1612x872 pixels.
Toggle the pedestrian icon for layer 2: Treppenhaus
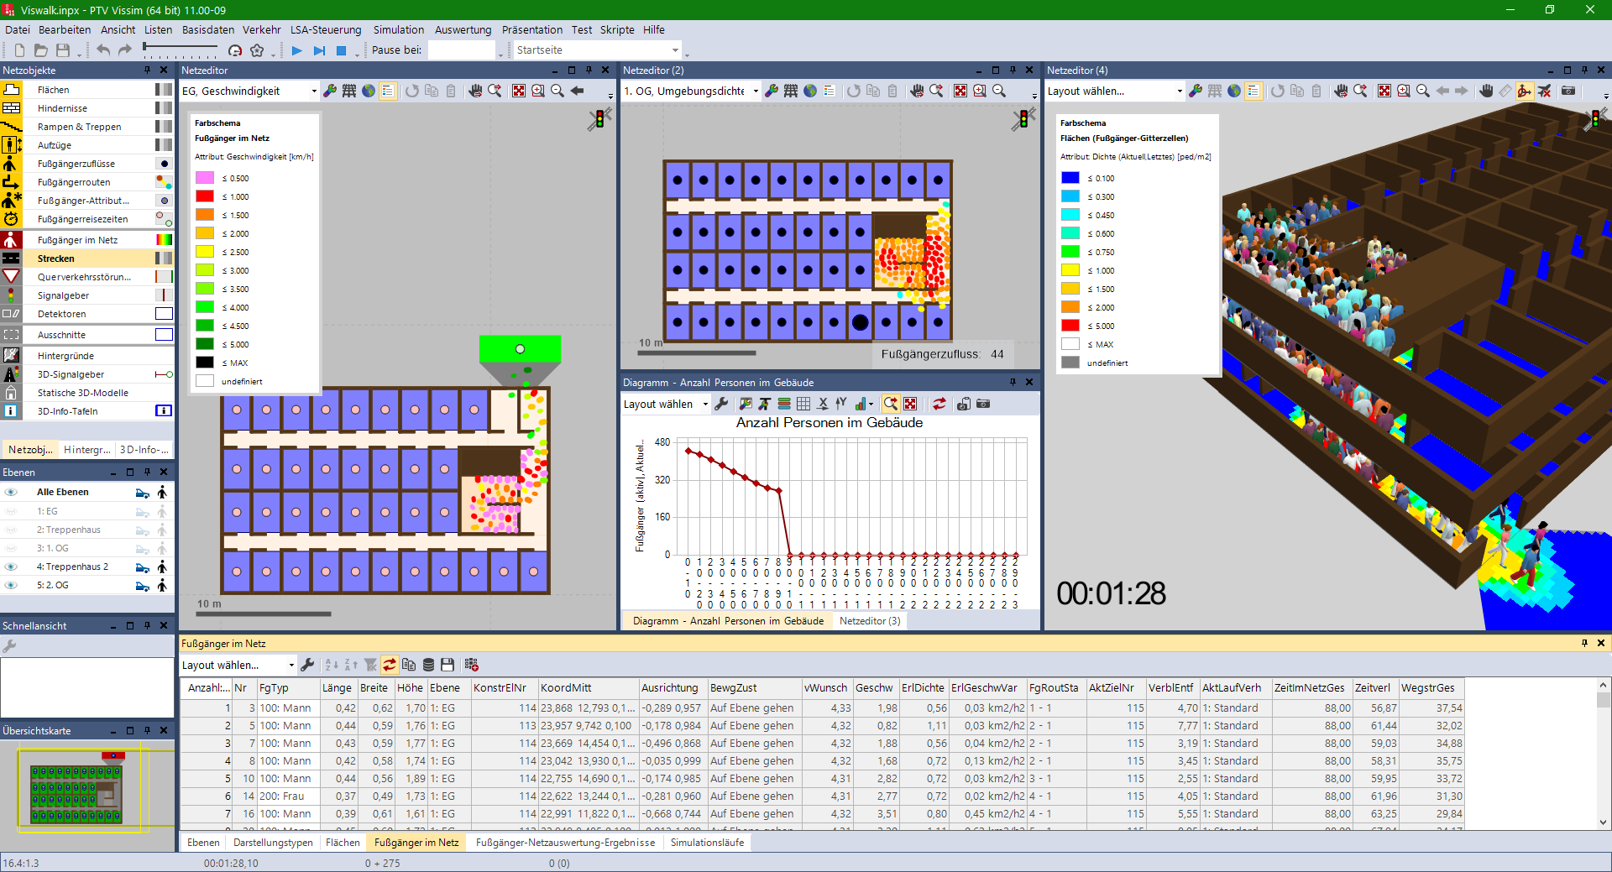coord(162,530)
